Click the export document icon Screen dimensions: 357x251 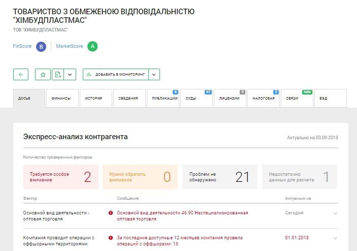pos(58,75)
